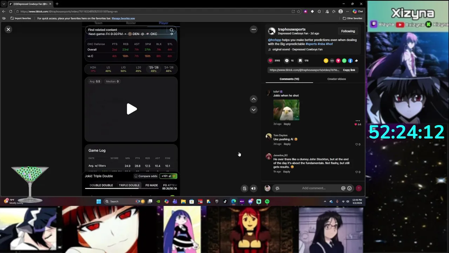Play the paused TikTok video
Screen dimensions: 449x253
coord(132,109)
